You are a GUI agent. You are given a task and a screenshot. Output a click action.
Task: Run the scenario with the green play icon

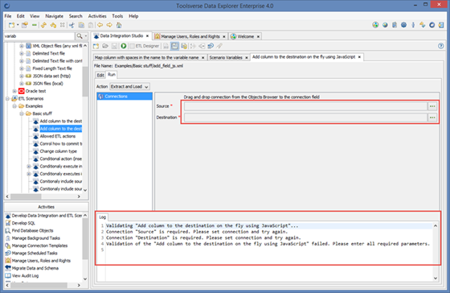124,46
